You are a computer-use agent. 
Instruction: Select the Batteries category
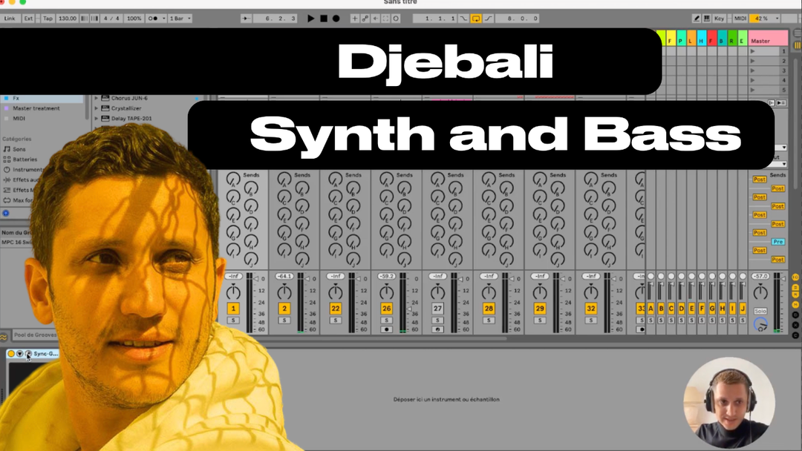pos(24,159)
